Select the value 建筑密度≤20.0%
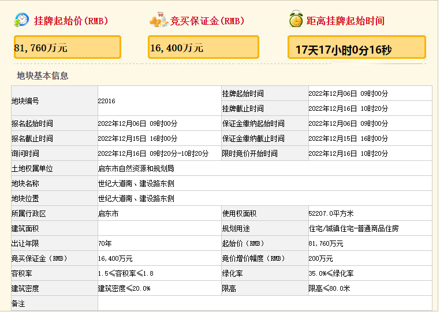 pyautogui.click(x=124, y=288)
